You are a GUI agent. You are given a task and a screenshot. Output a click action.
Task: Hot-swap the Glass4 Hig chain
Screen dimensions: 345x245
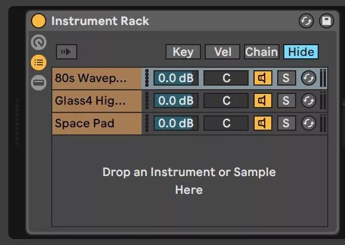click(x=309, y=100)
